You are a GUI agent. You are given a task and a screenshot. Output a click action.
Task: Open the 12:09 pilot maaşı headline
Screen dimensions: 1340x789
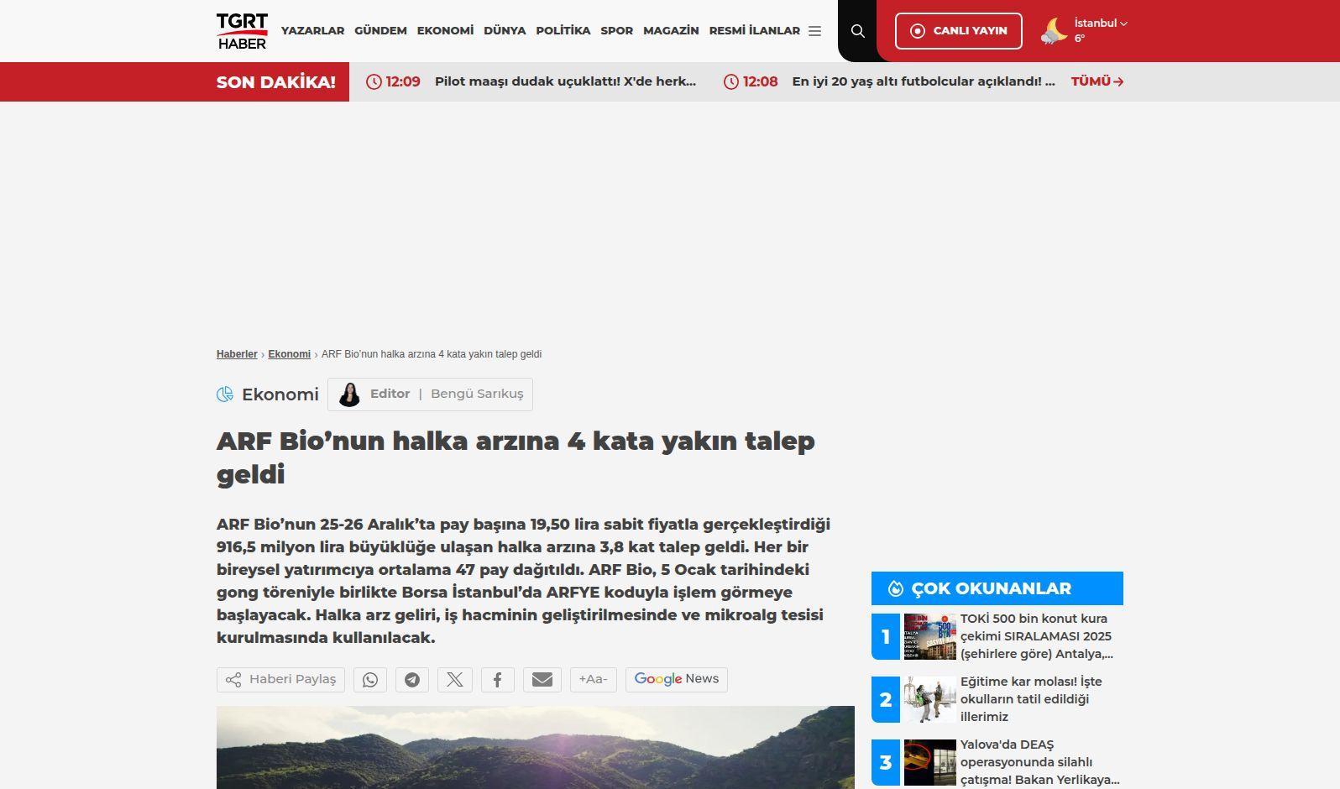[565, 81]
